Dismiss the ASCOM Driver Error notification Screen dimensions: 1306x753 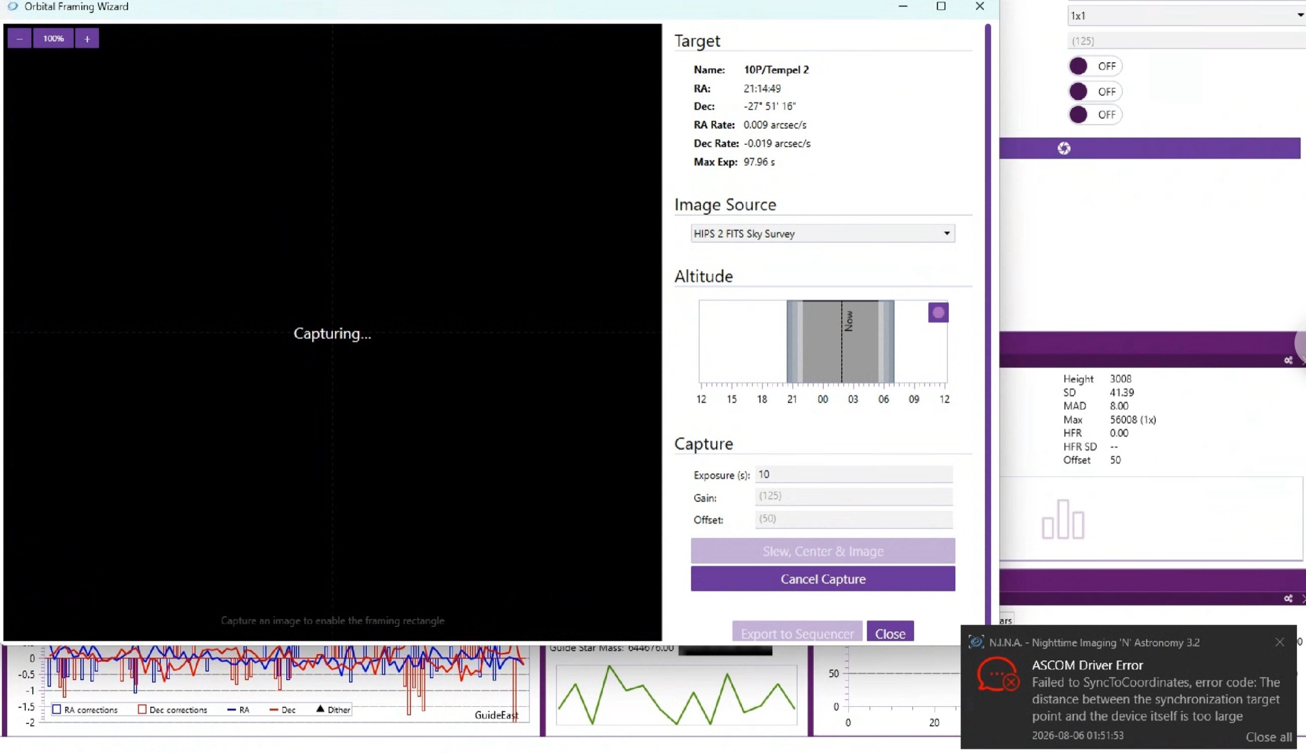tap(1279, 642)
